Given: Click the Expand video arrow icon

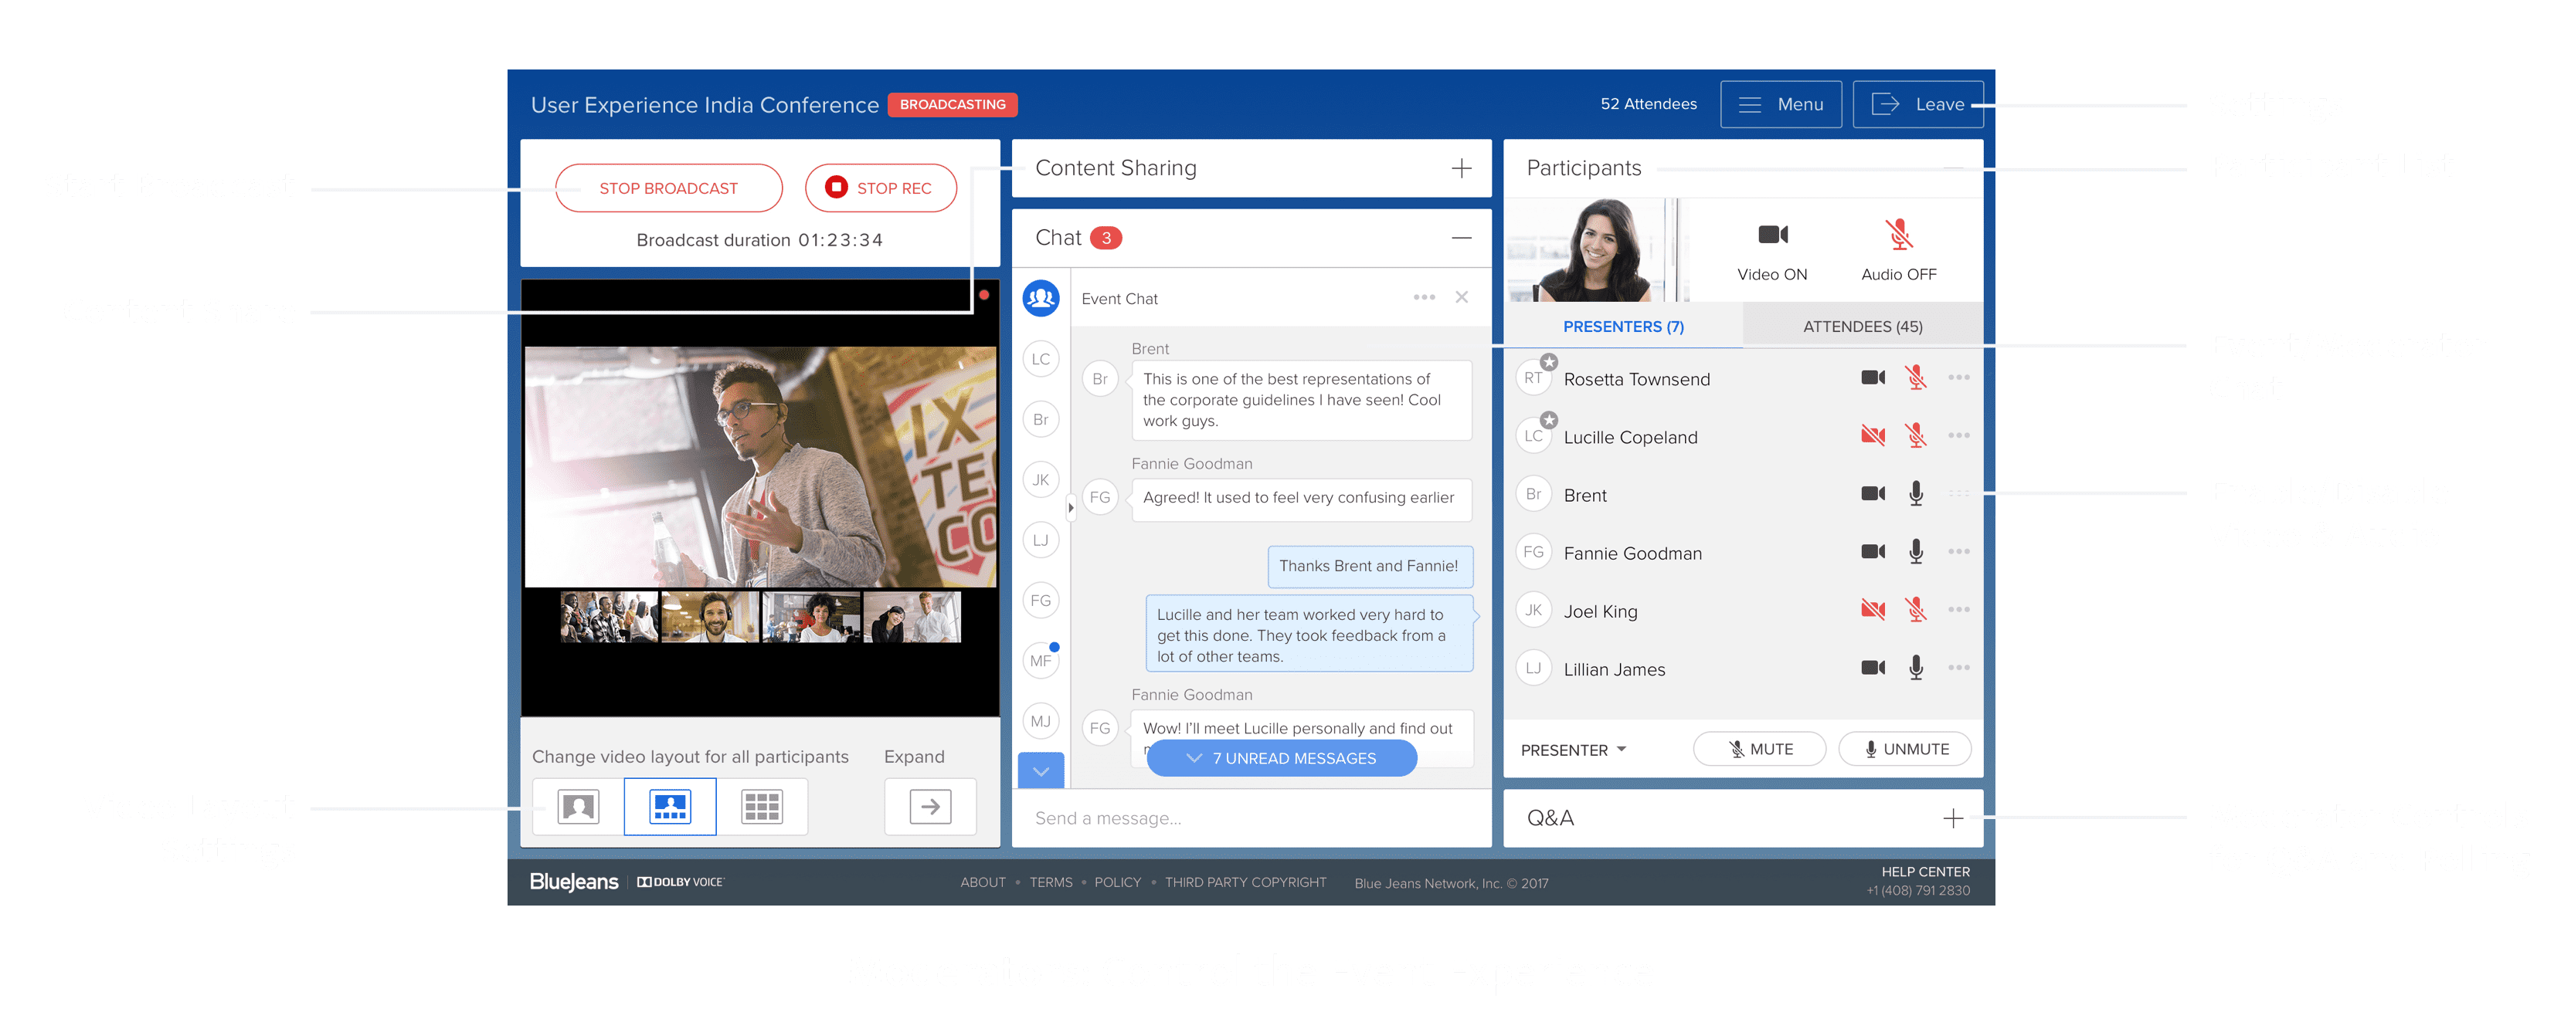Looking at the screenshot, I should [930, 806].
